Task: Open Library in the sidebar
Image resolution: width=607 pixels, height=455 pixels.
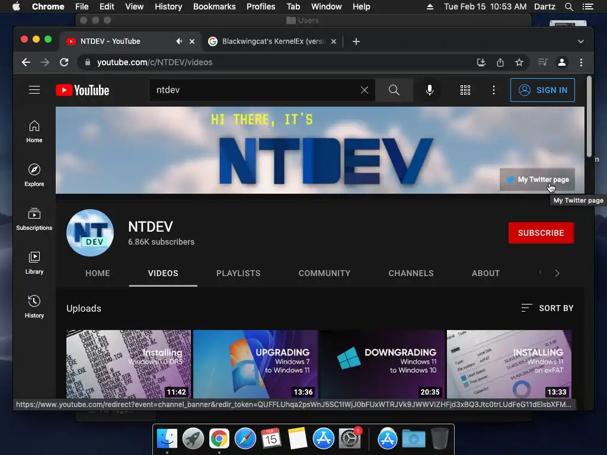Action: (x=34, y=263)
